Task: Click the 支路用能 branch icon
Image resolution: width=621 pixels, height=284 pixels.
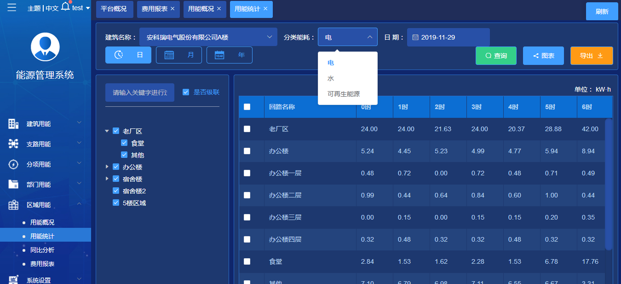Action: pos(13,144)
